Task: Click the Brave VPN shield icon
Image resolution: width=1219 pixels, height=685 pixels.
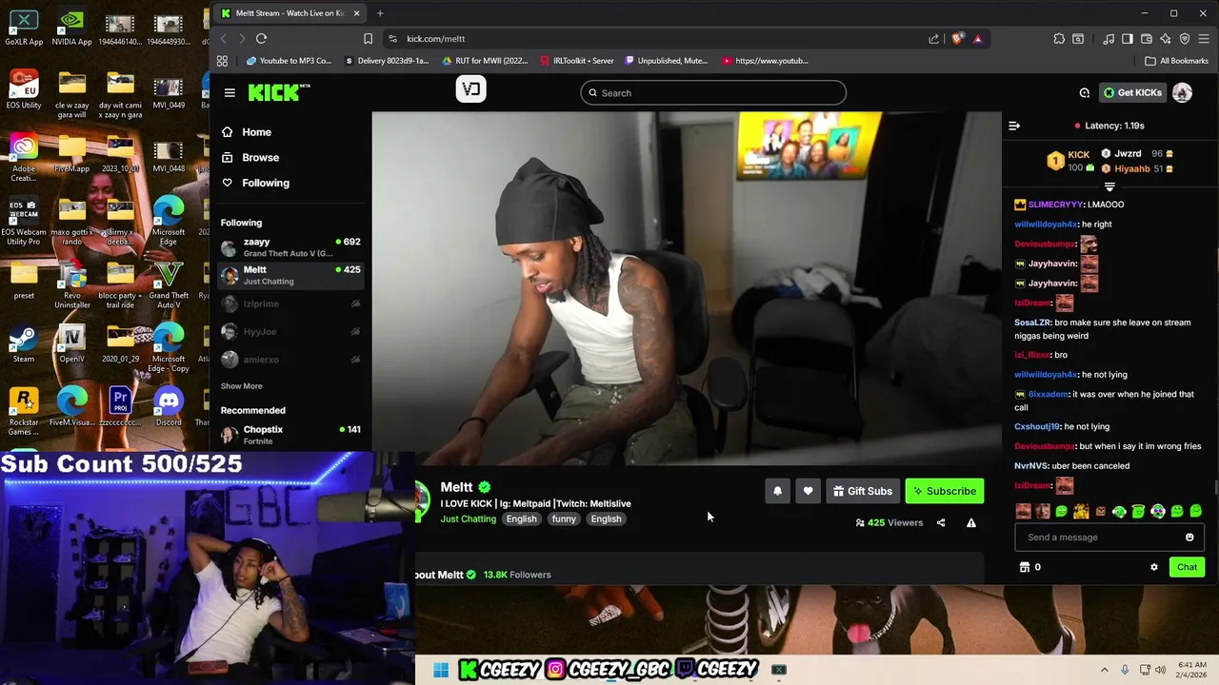Action: pyautogui.click(x=1185, y=39)
